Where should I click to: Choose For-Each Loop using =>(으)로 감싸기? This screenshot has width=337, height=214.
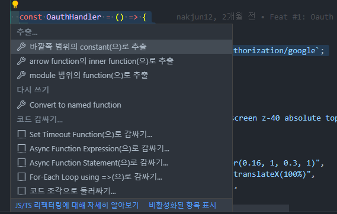pos(121,177)
